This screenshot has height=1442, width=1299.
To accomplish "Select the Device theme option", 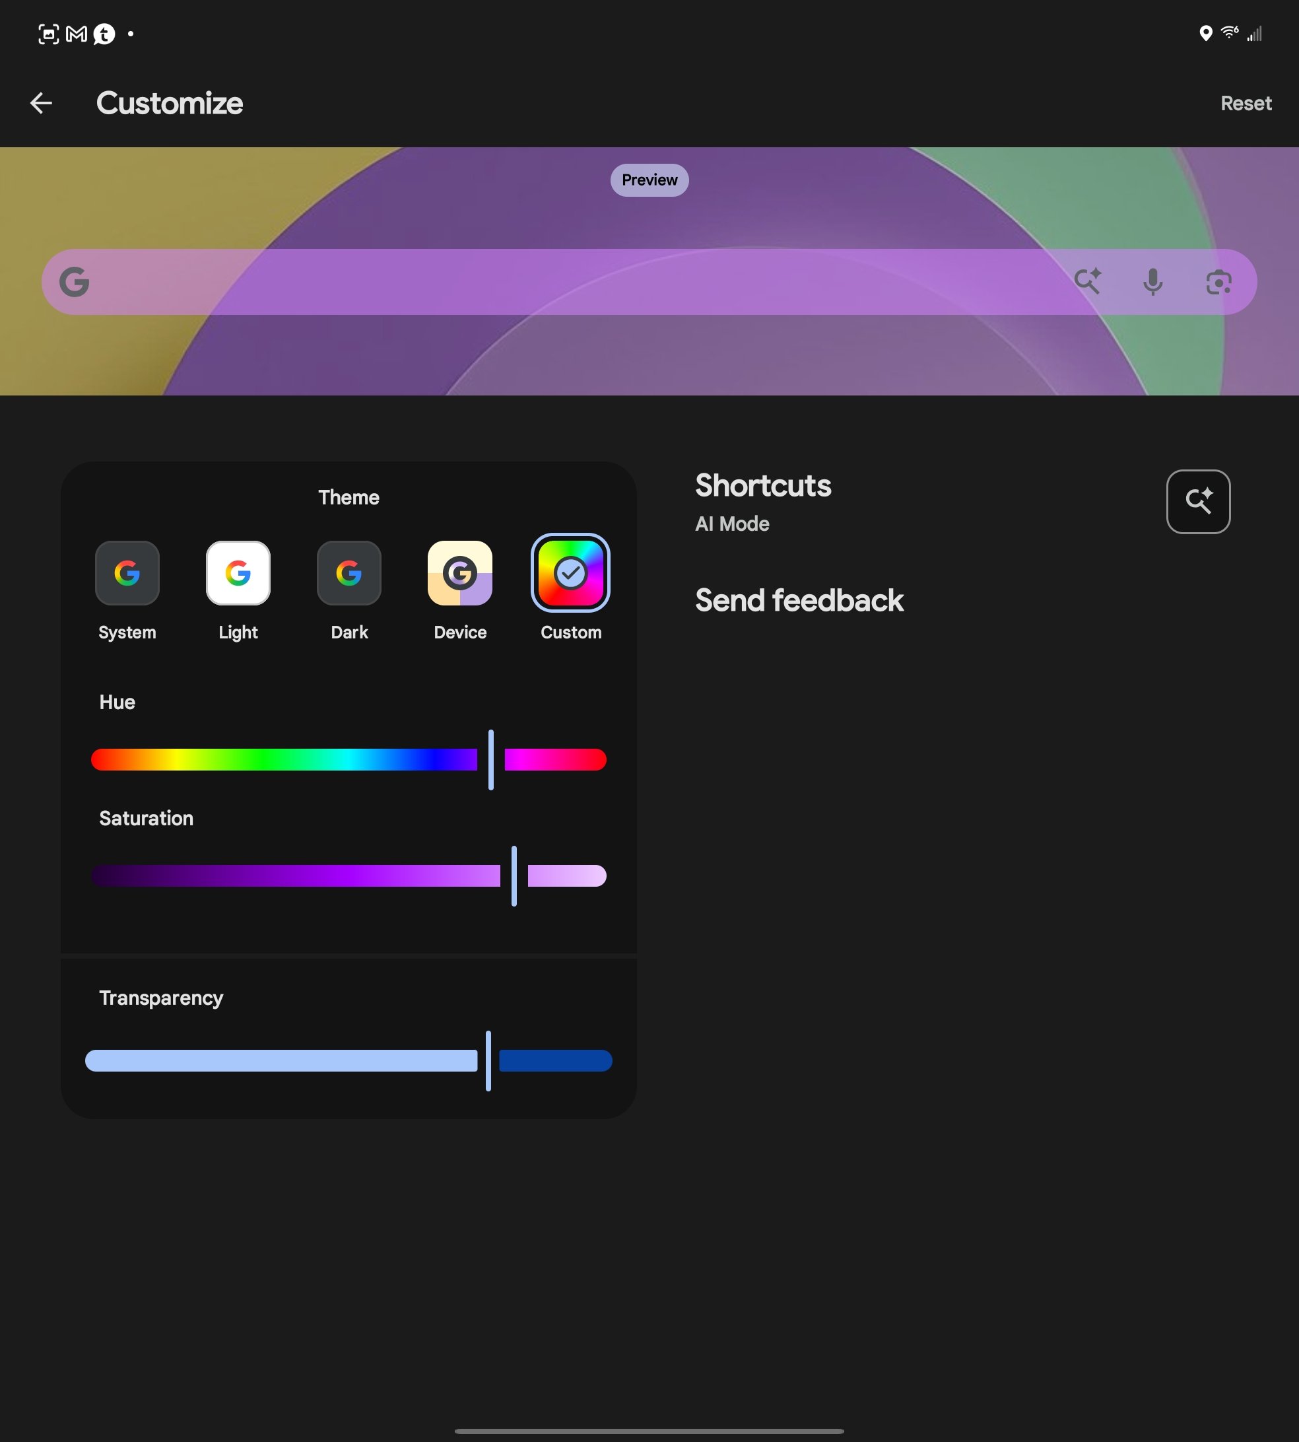I will [x=459, y=573].
